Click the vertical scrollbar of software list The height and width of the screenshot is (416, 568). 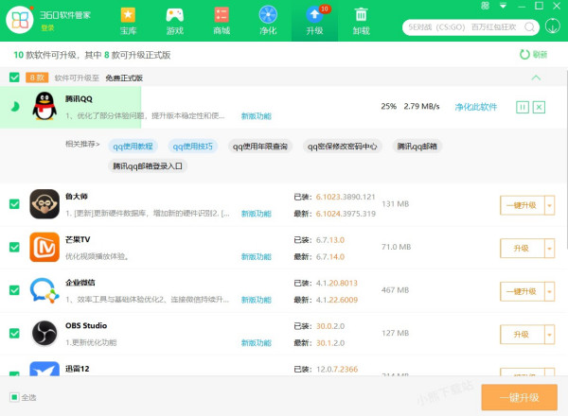click(565, 162)
